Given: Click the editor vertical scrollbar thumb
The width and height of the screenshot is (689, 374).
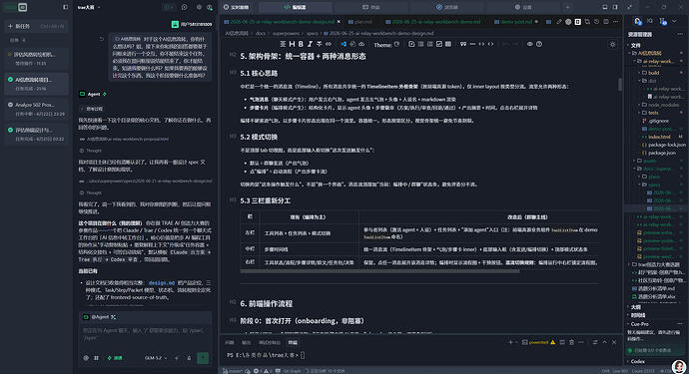Looking at the screenshot, I should 620,85.
